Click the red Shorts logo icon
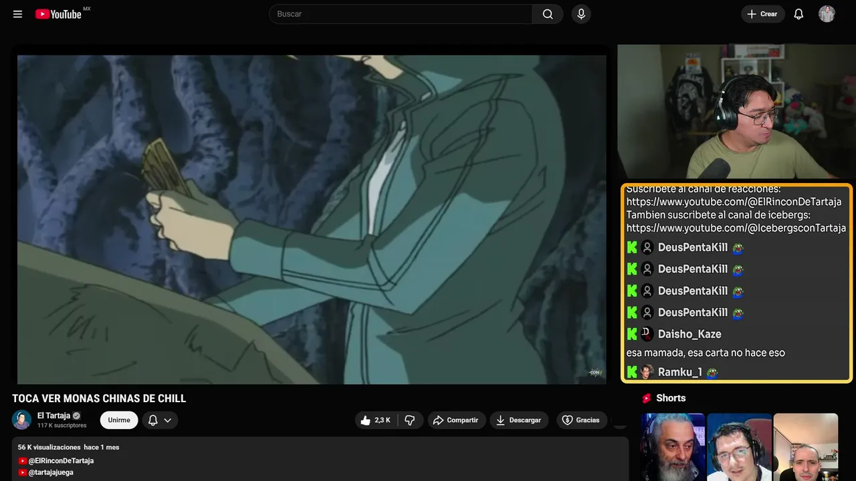The height and width of the screenshot is (481, 856). pos(647,398)
